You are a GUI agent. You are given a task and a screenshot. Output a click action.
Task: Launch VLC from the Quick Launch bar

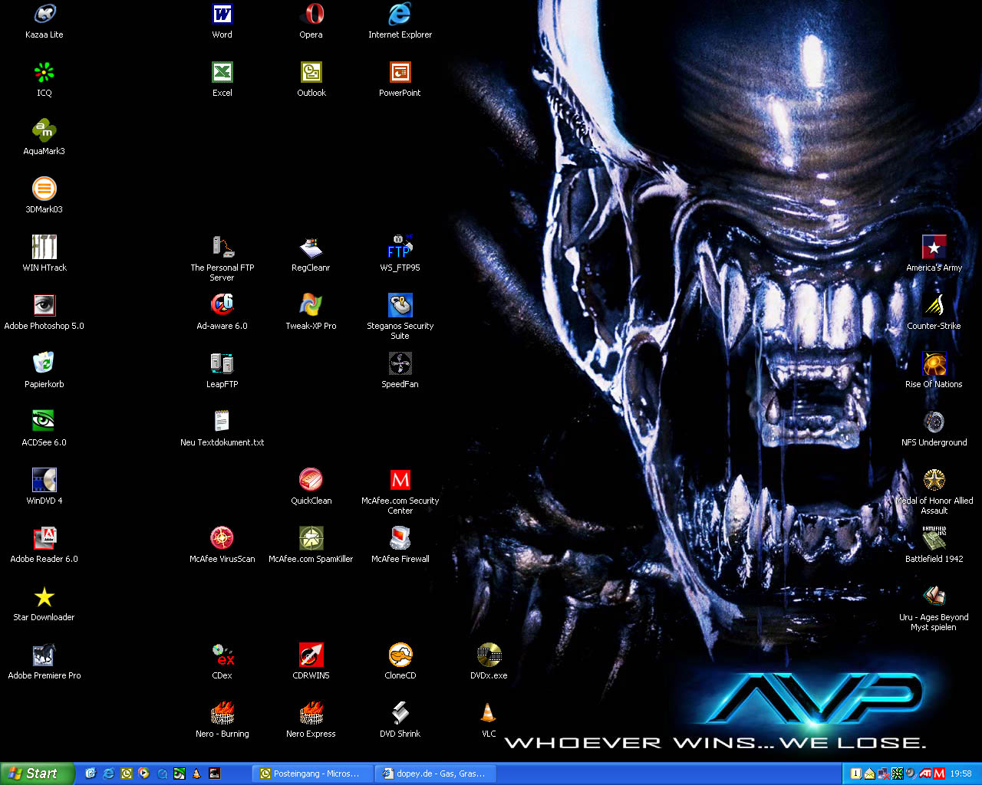click(x=196, y=774)
